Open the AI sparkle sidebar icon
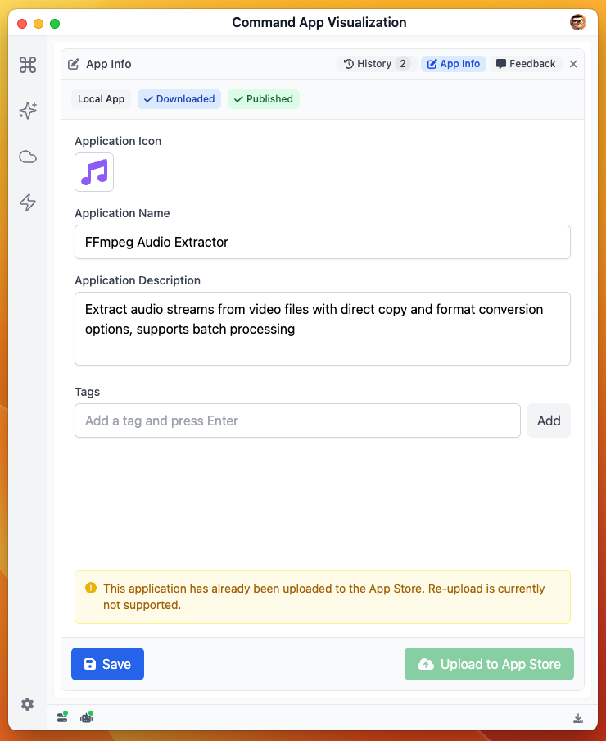Screen dimensions: 606x741 tap(28, 111)
